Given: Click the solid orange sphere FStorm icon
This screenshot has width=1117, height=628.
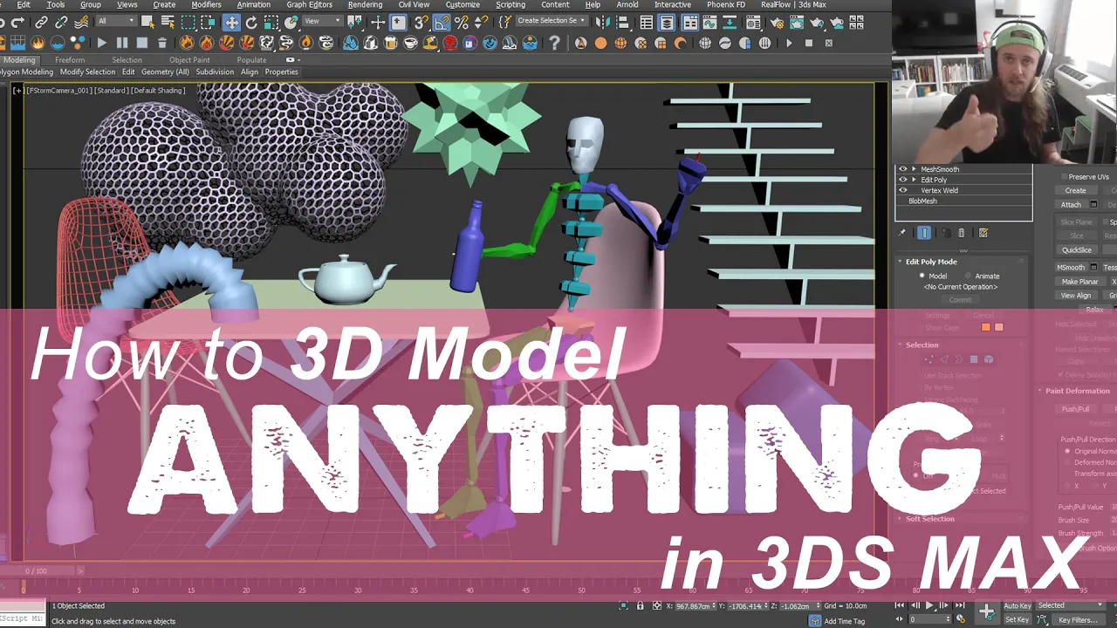Looking at the screenshot, I should tap(600, 43).
